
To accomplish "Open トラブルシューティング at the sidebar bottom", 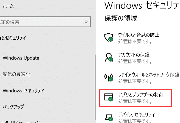I will tap(21, 121).
